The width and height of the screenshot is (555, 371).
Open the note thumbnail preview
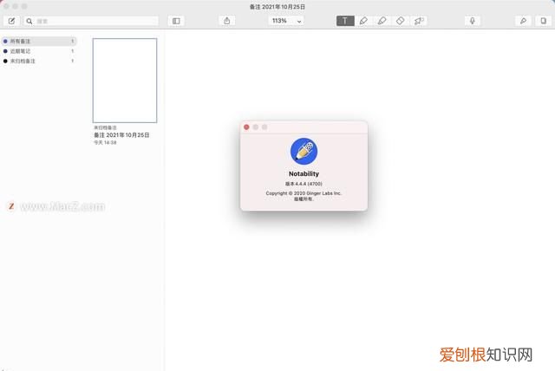pyautogui.click(x=125, y=81)
